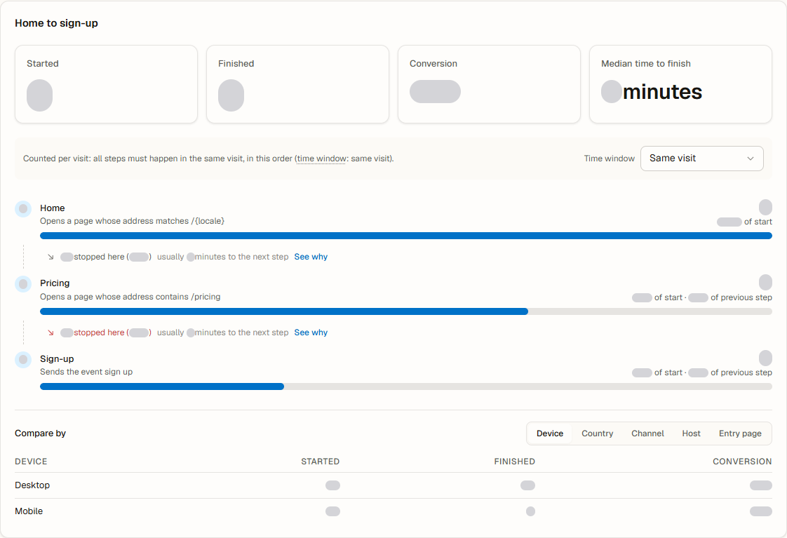Click the Sign-up step progress bar
The image size is (787, 538).
406,386
